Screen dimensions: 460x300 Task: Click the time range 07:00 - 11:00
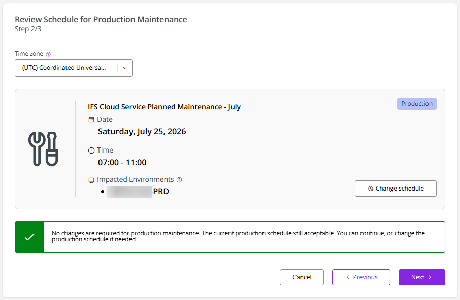[122, 163]
